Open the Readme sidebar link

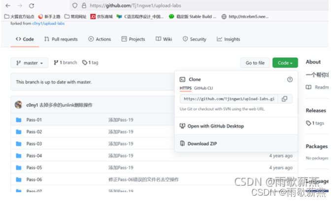[x=317, y=87]
